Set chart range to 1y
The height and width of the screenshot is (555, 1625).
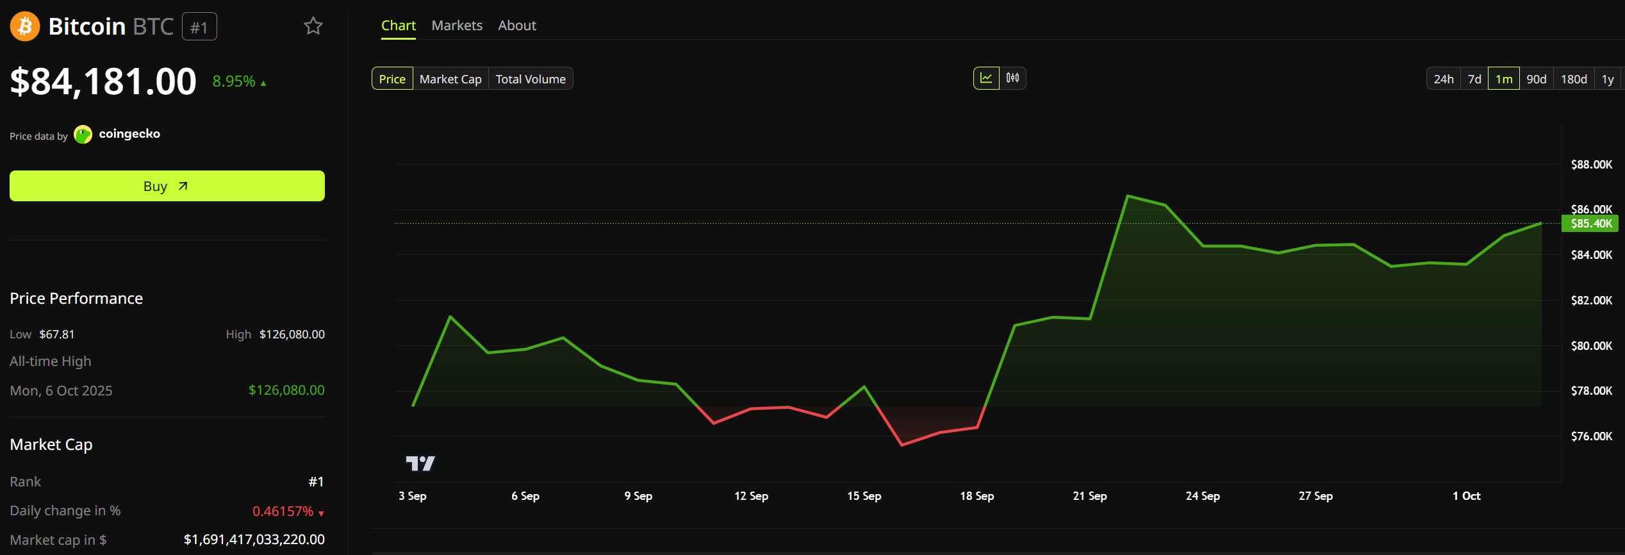coord(1608,79)
